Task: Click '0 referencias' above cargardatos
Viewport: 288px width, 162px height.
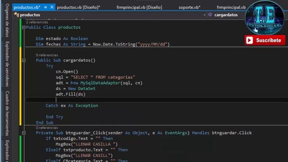Action: [x=47, y=55]
